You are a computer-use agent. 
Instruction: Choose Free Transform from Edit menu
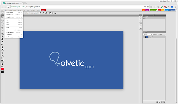pyautogui.click(x=14, y=32)
